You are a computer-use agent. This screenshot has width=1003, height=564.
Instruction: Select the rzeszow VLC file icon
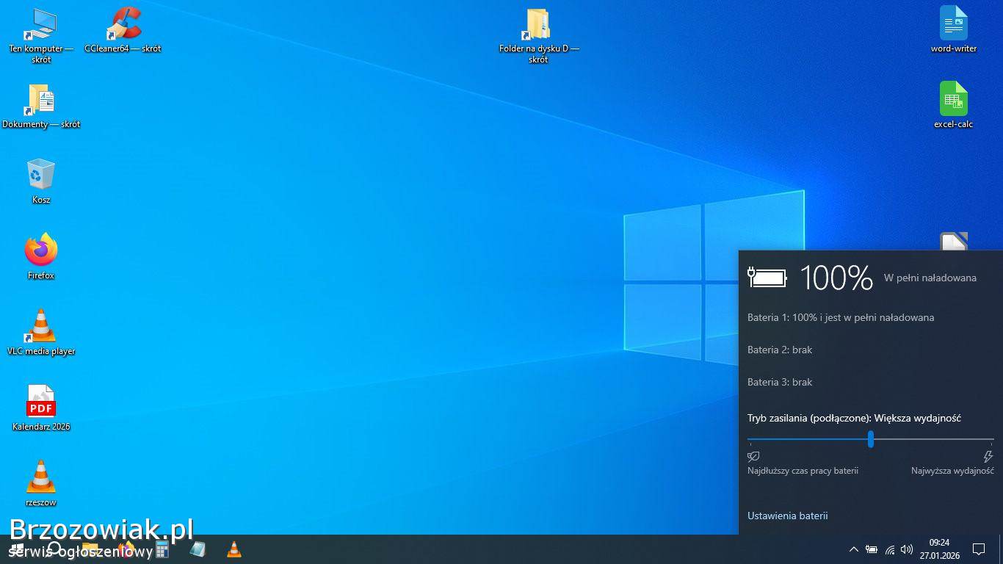pyautogui.click(x=41, y=478)
